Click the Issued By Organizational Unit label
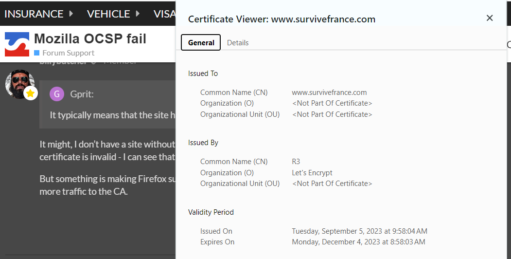This screenshot has width=511, height=259. coord(240,184)
